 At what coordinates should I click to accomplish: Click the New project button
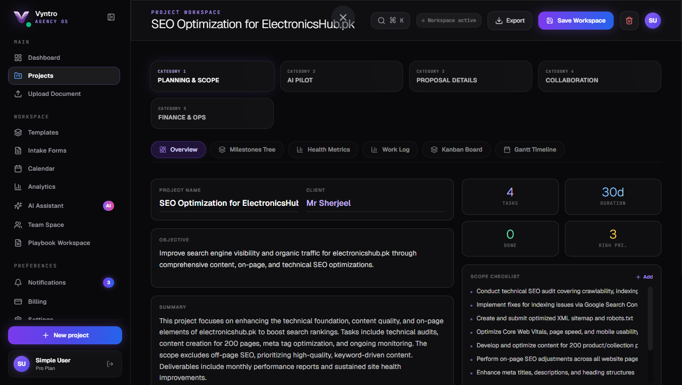[x=65, y=335]
